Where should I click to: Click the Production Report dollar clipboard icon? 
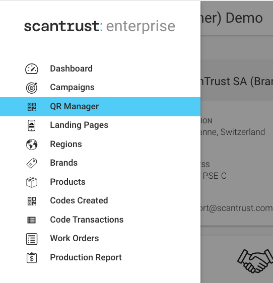pos(32,258)
